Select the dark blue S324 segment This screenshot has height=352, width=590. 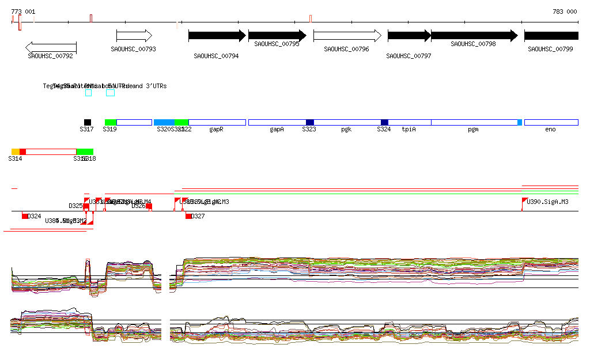pyautogui.click(x=384, y=122)
